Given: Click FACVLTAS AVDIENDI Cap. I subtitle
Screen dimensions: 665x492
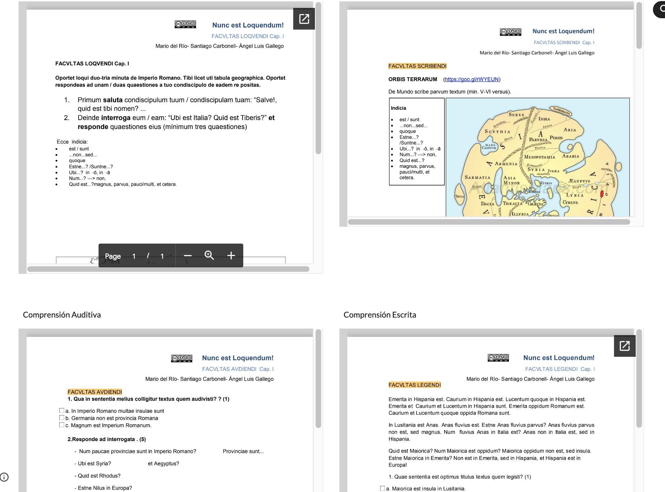Looking at the screenshot, I should click(238, 369).
